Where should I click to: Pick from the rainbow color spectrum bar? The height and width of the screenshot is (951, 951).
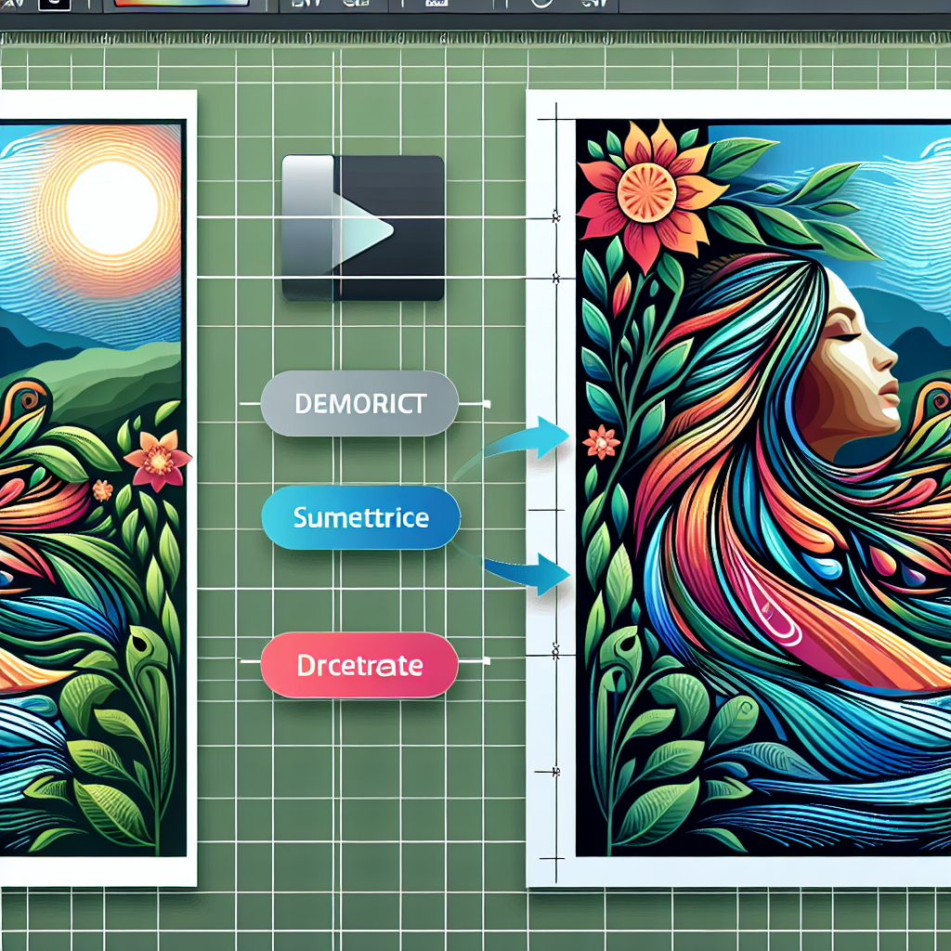coord(180,4)
